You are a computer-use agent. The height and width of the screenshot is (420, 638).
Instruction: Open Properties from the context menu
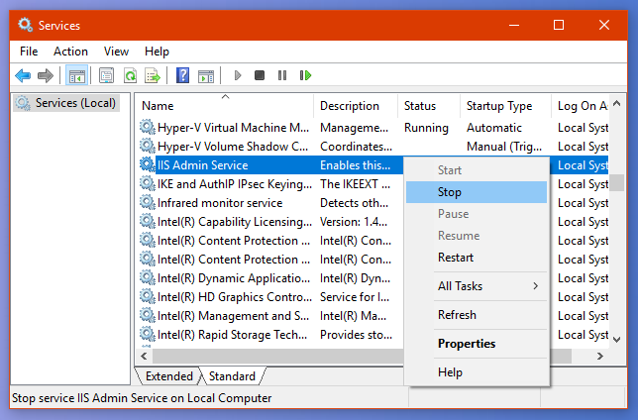[x=477, y=344]
